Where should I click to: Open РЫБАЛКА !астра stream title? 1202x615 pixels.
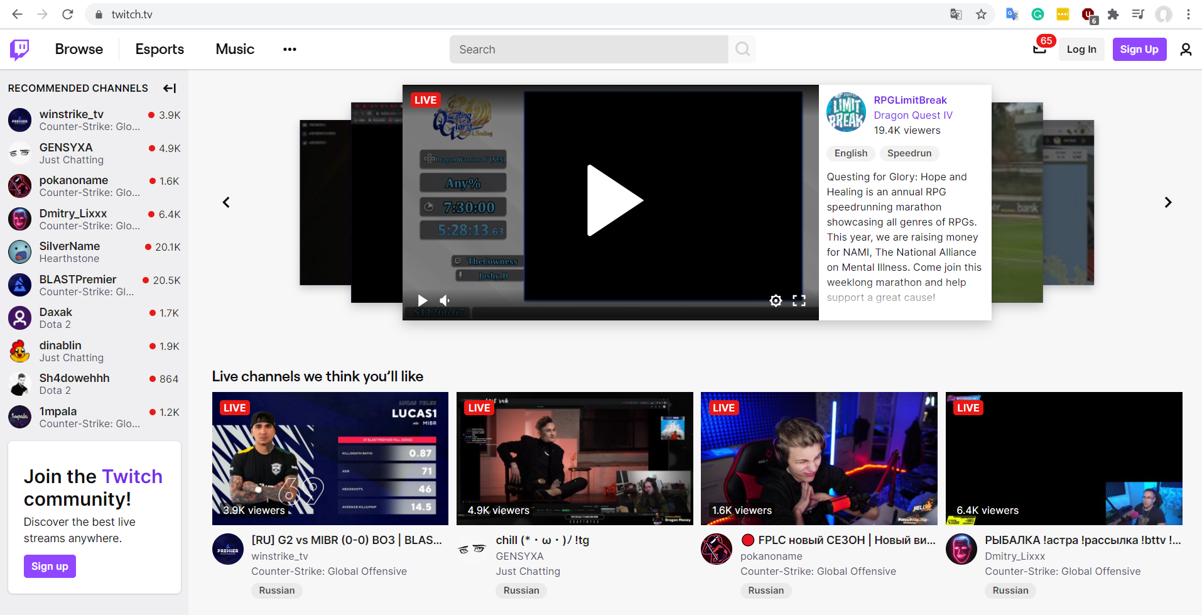(x=1083, y=540)
